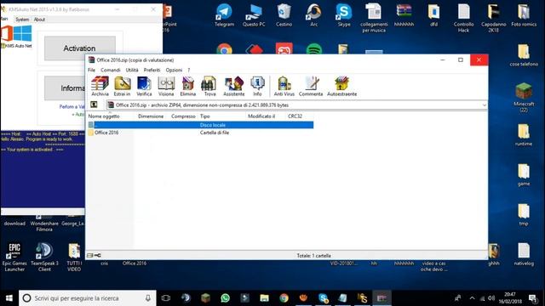Open the Minecraft desktop icon

[x=524, y=97]
